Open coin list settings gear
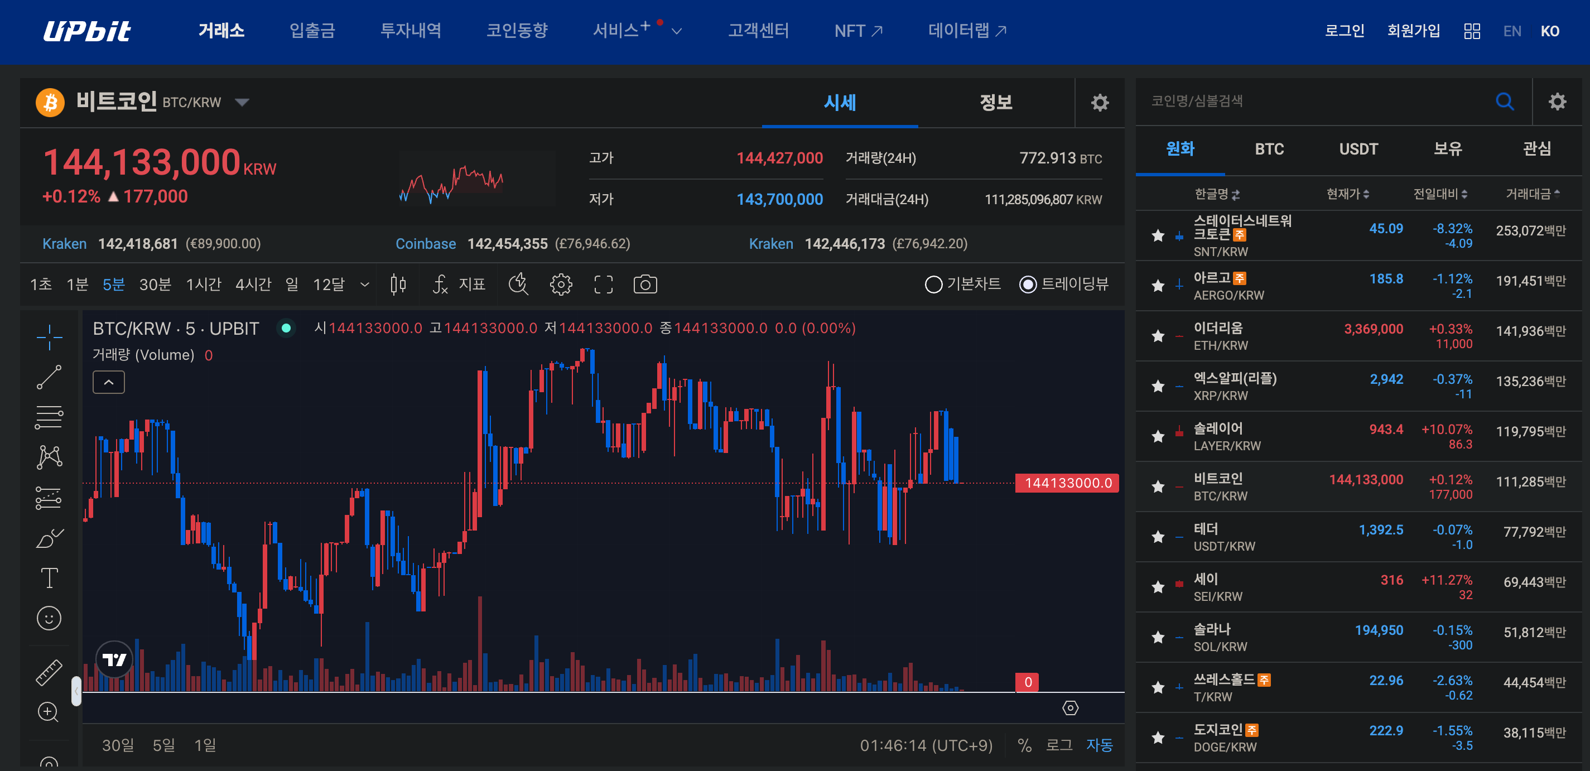Viewport: 1590px width, 771px height. (1557, 101)
